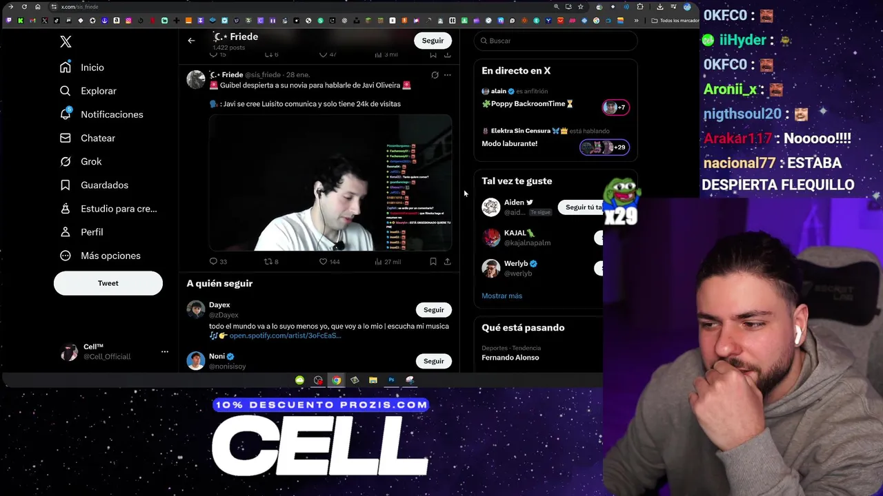883x496 pixels.
Task: Click the browser zoom magnifier icon
Action: (x=556, y=7)
